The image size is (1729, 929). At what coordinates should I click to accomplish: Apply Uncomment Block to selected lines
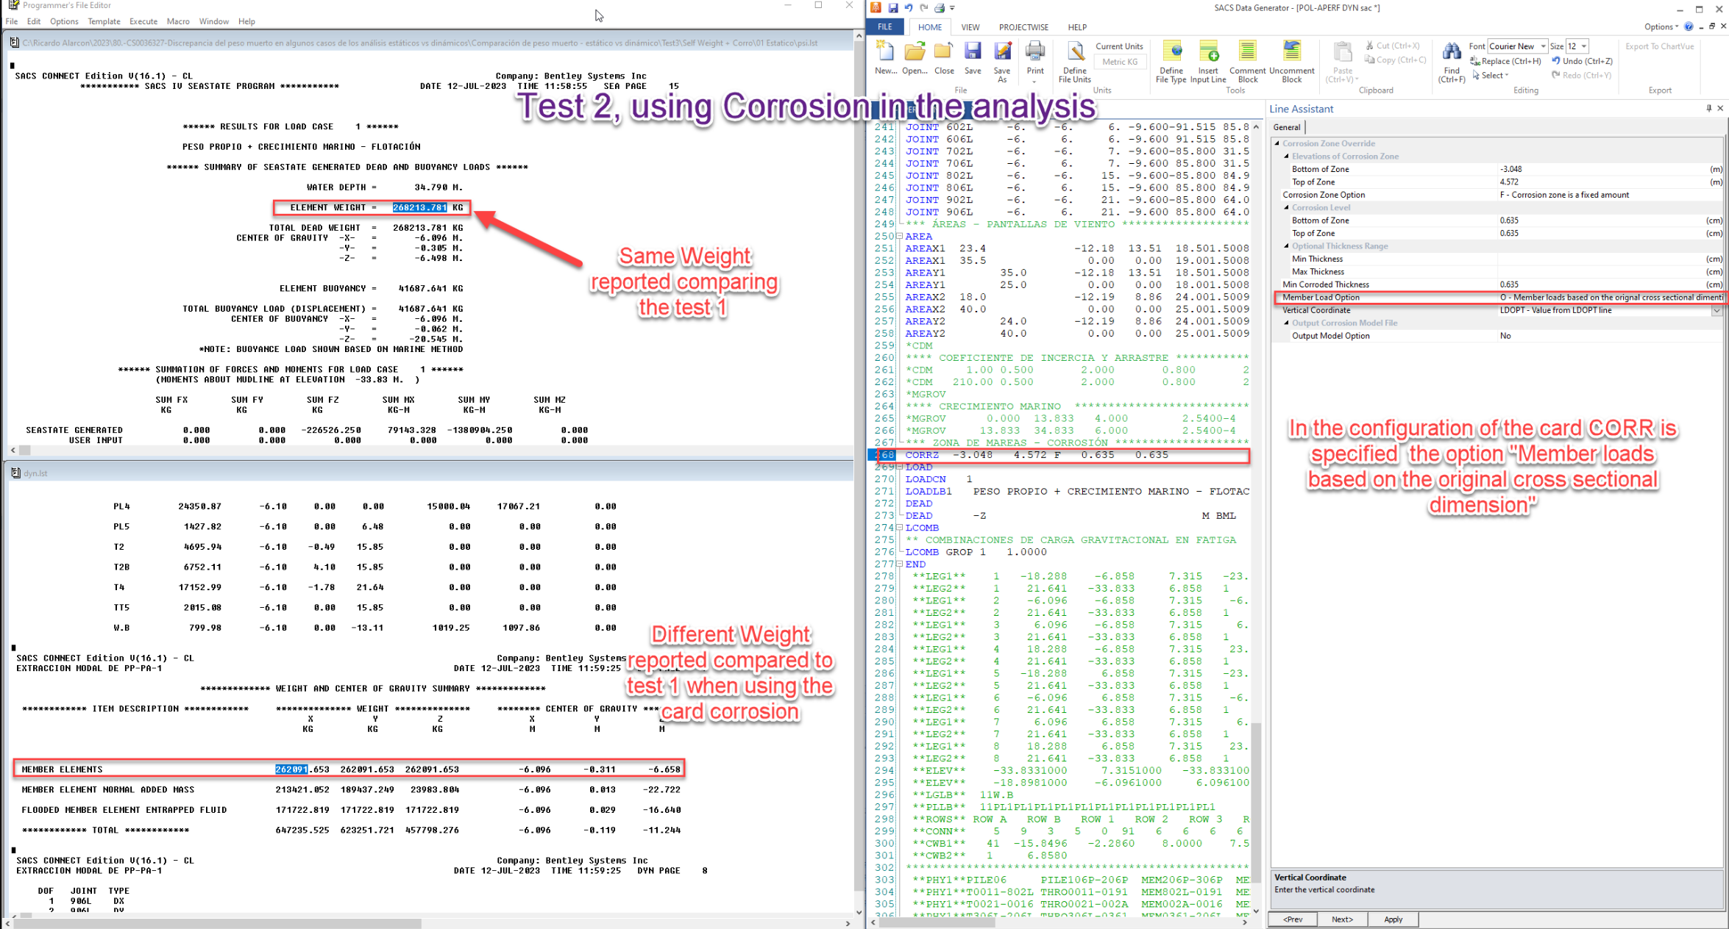pos(1292,62)
